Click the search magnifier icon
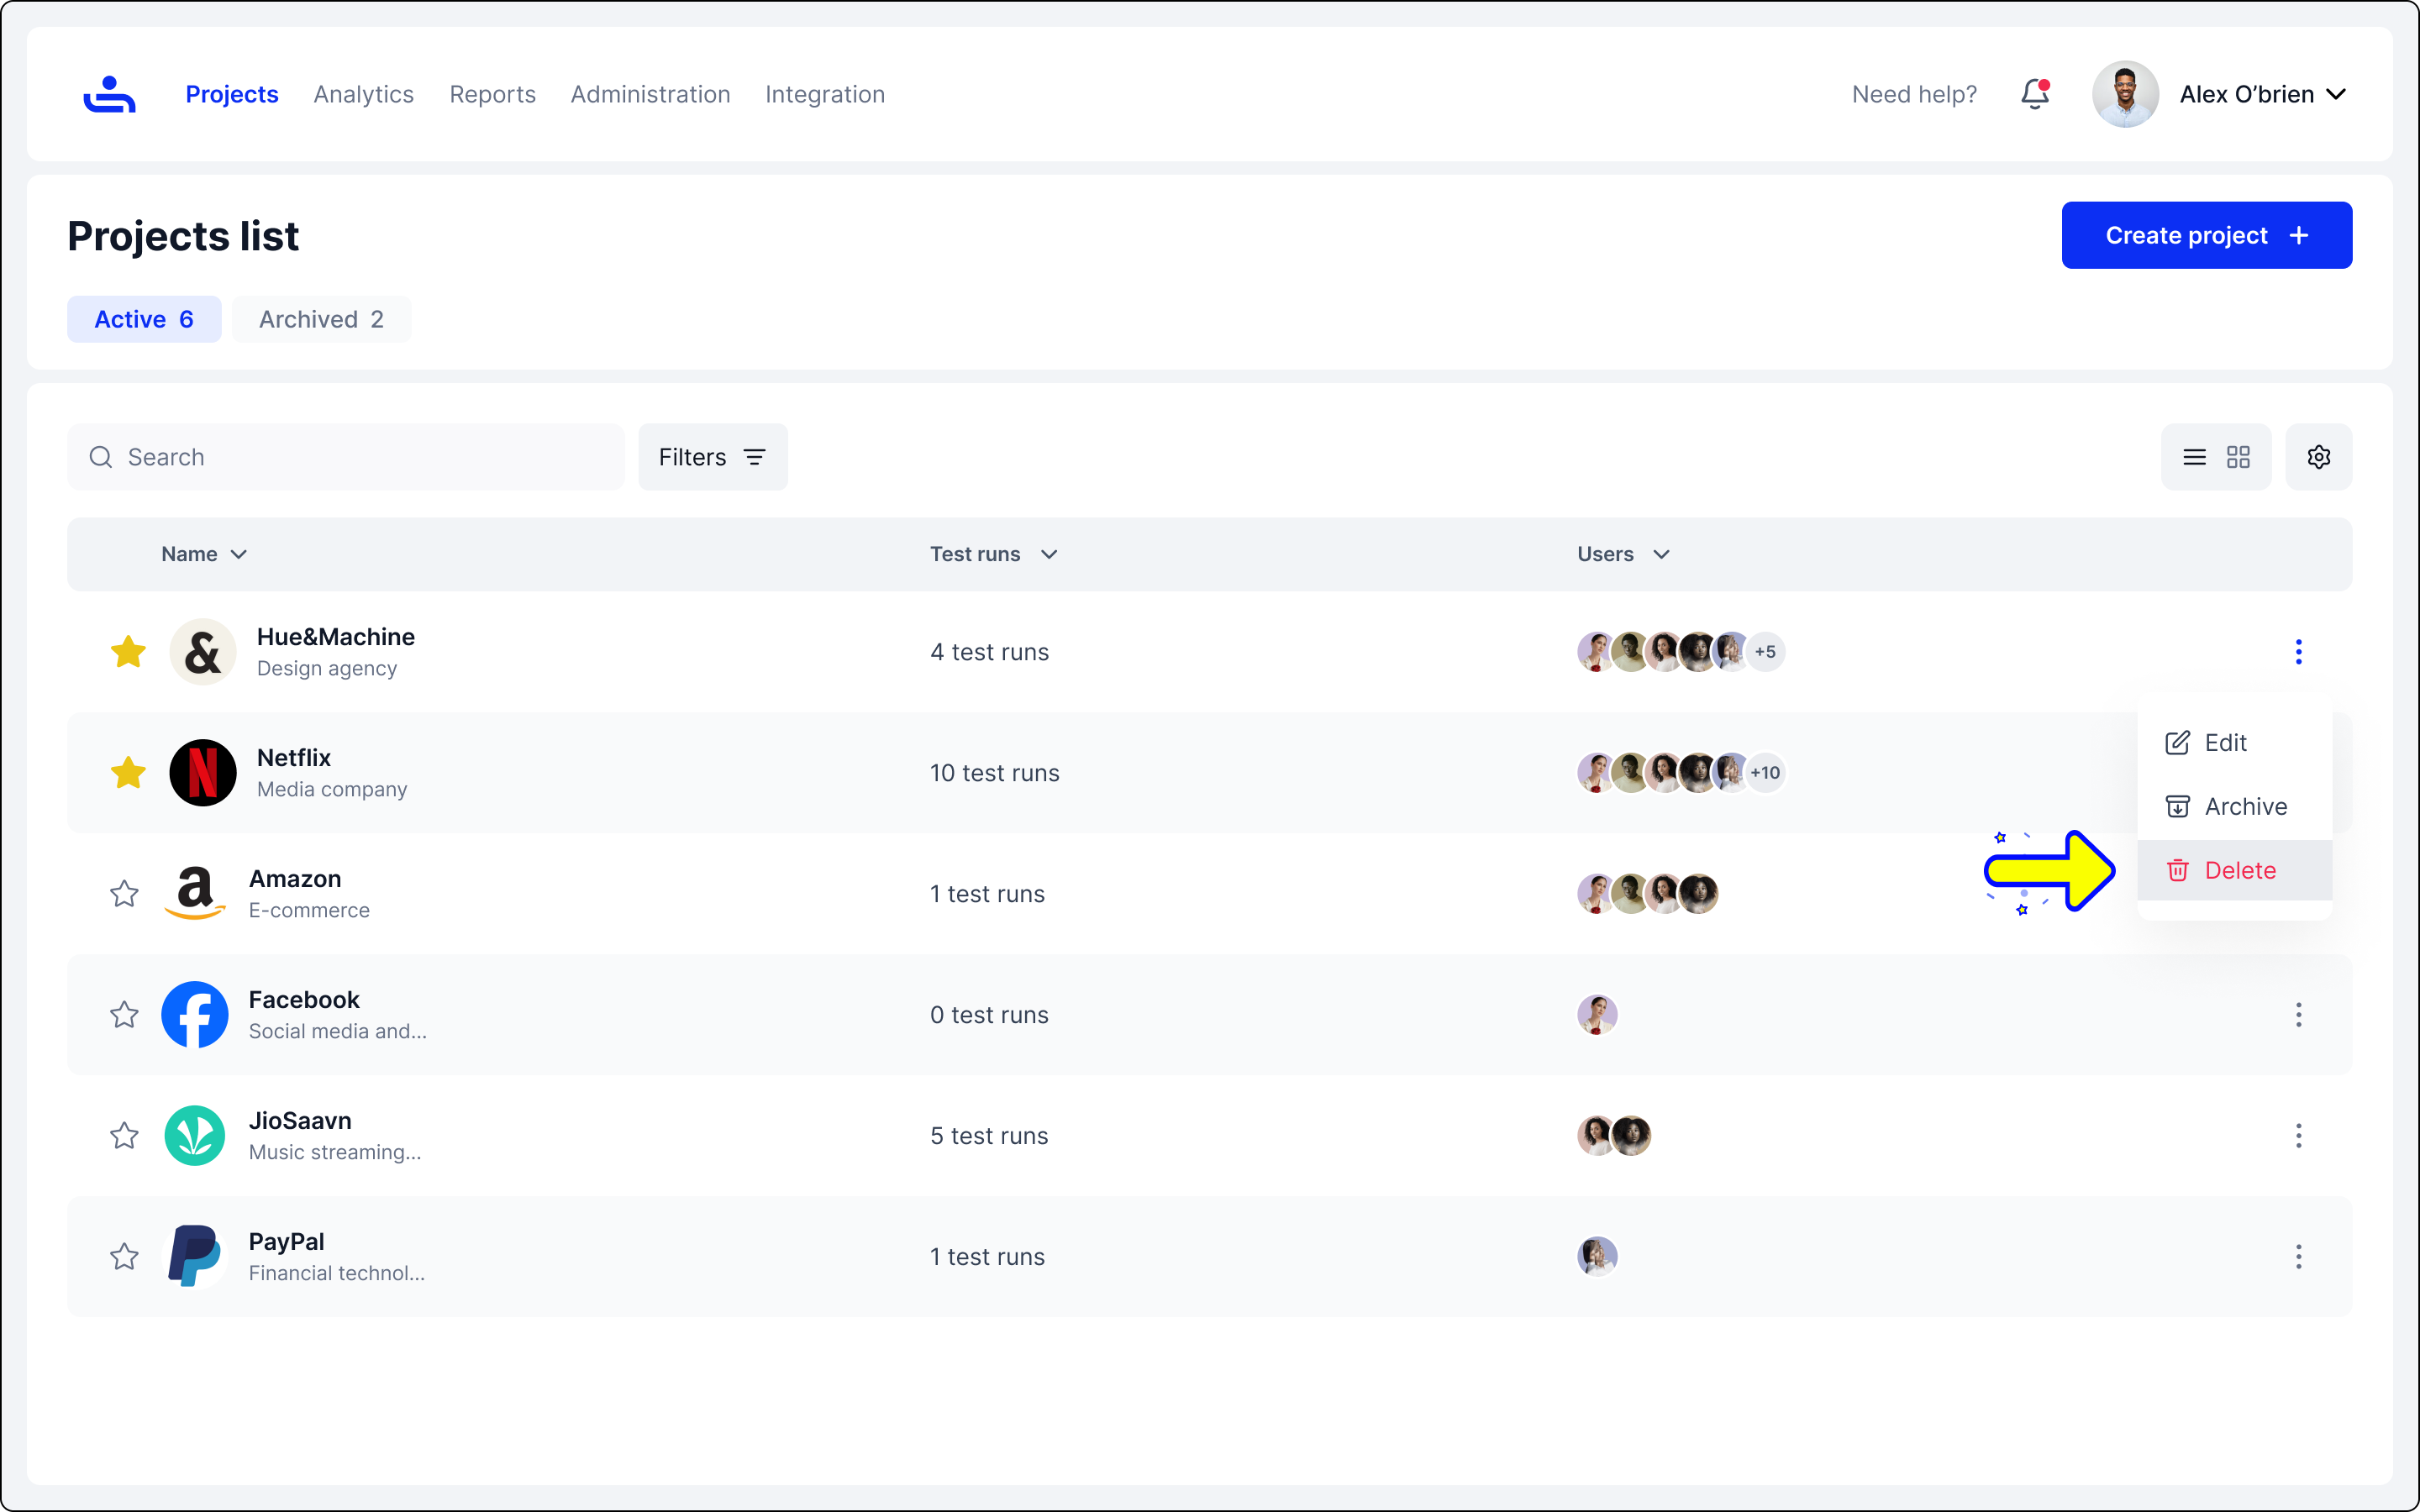The width and height of the screenshot is (2420, 1512). coord(101,457)
